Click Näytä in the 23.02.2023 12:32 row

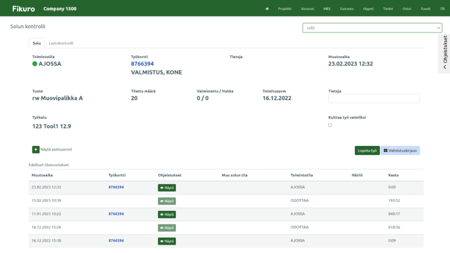(167, 188)
